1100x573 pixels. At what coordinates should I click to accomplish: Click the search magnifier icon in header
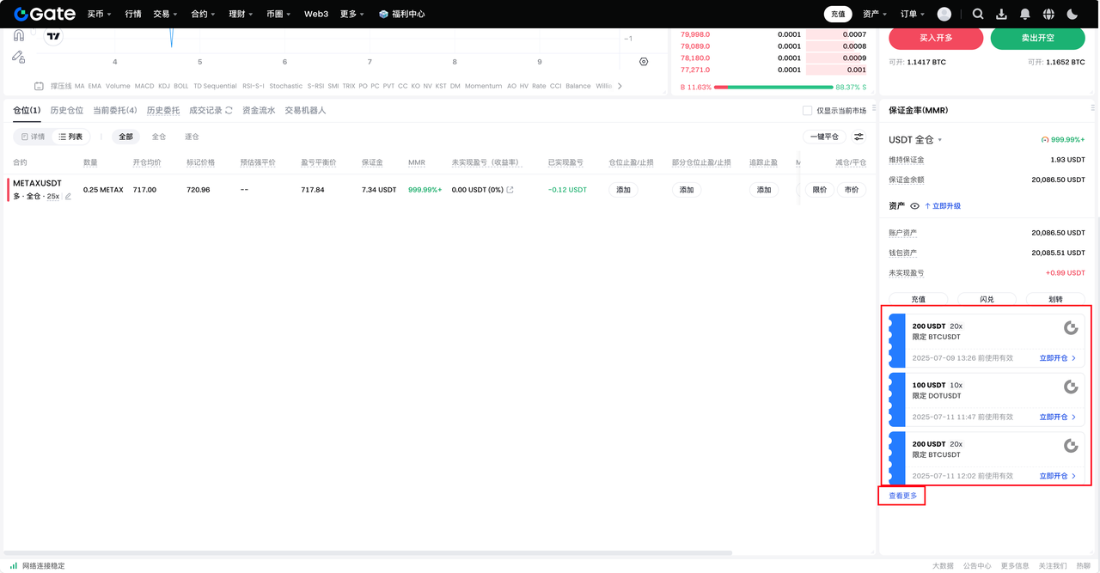point(978,14)
